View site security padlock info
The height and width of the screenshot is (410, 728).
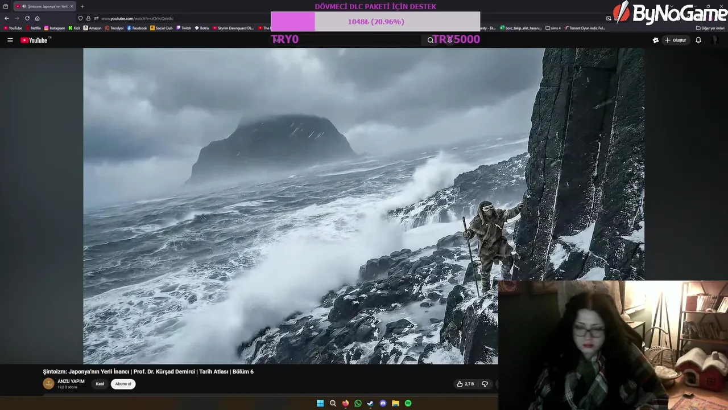(x=88, y=18)
